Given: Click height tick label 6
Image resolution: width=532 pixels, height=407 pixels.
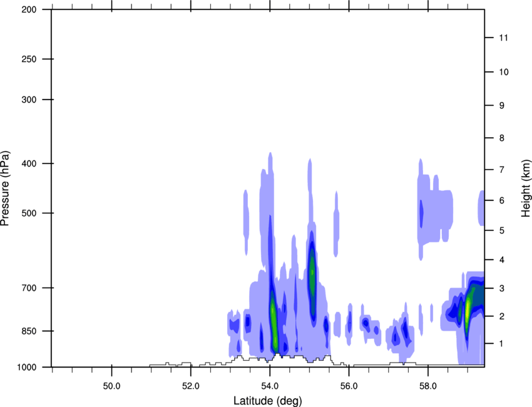Looking at the screenshot, I should [502, 200].
